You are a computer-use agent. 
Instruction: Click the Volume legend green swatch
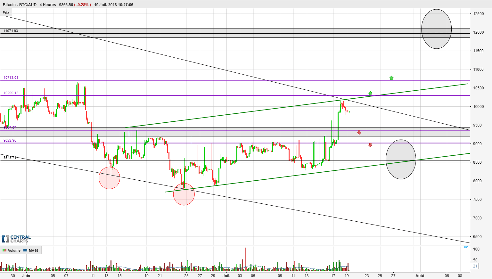pos(4,250)
